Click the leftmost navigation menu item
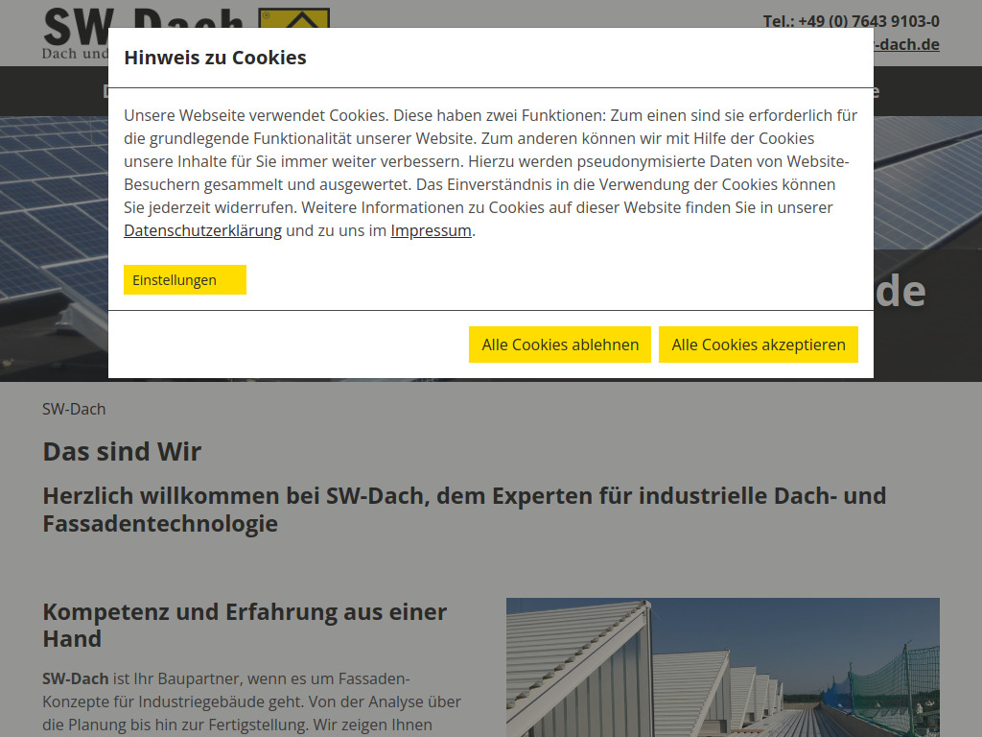This screenshot has height=737, width=982. click(108, 91)
